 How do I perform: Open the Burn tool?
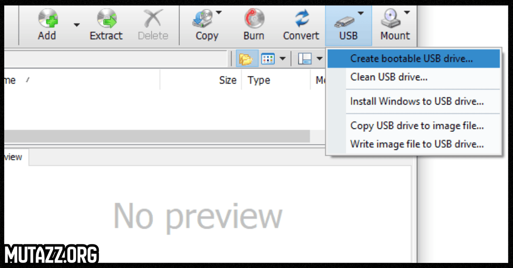(254, 19)
